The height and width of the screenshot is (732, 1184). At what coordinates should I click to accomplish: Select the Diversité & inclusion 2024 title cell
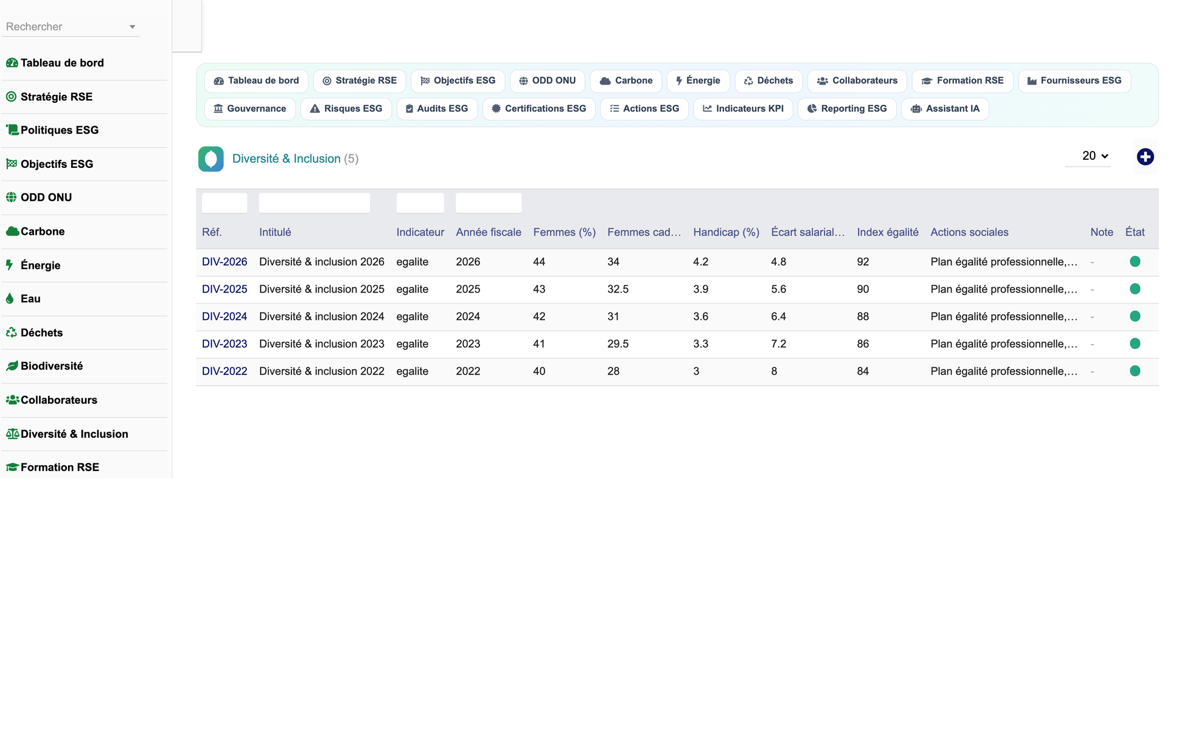pos(322,317)
